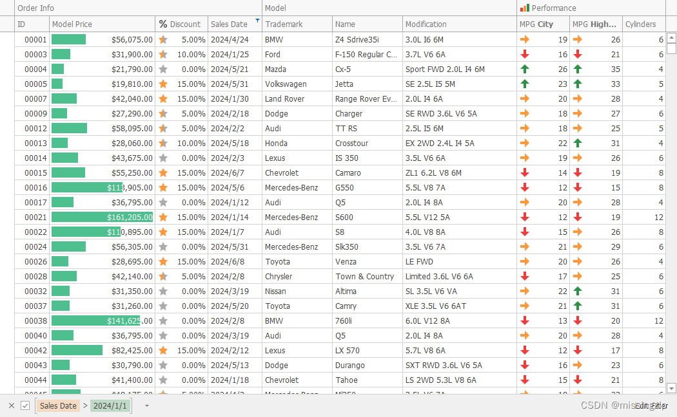
Task: Click MPG Highway red arrow for Mercedes-Benz G550
Action: coord(577,187)
